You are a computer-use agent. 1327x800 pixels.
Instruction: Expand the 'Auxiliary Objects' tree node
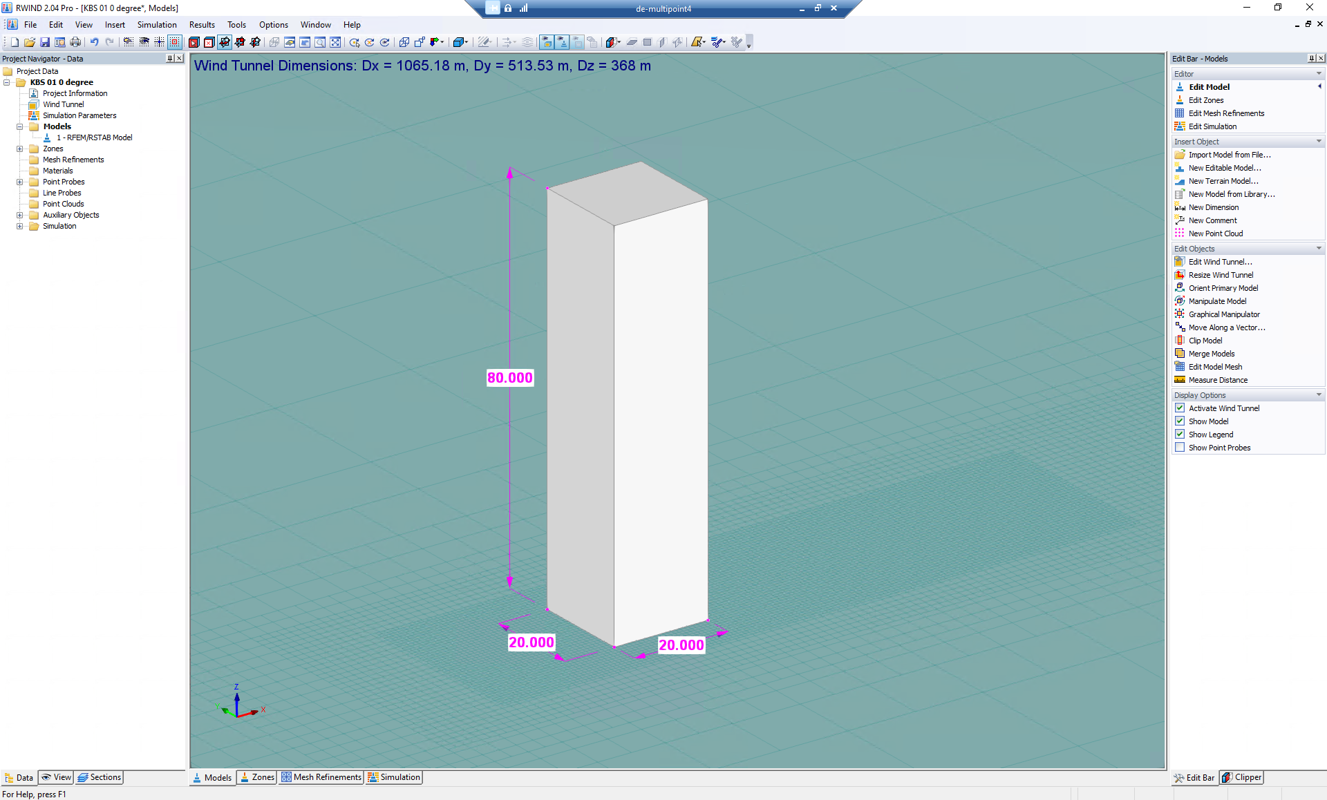pyautogui.click(x=20, y=215)
